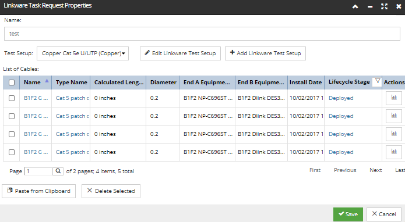Check the first cable row checkbox

pyautogui.click(x=12, y=98)
